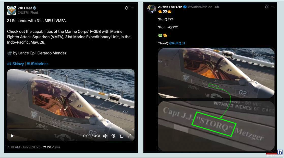Open the @RuBQ_11 mention
The height and width of the screenshot is (158, 284).
[177, 43]
